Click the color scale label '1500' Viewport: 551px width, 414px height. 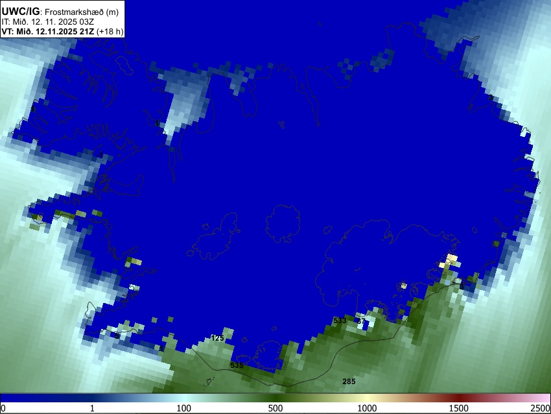pyautogui.click(x=459, y=408)
